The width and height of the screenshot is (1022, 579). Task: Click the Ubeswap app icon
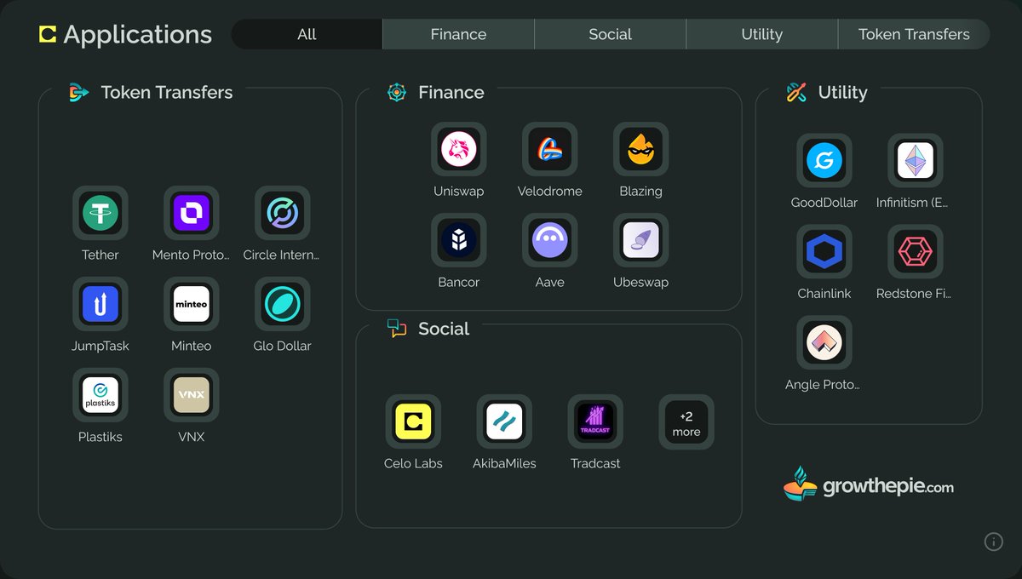(x=641, y=240)
